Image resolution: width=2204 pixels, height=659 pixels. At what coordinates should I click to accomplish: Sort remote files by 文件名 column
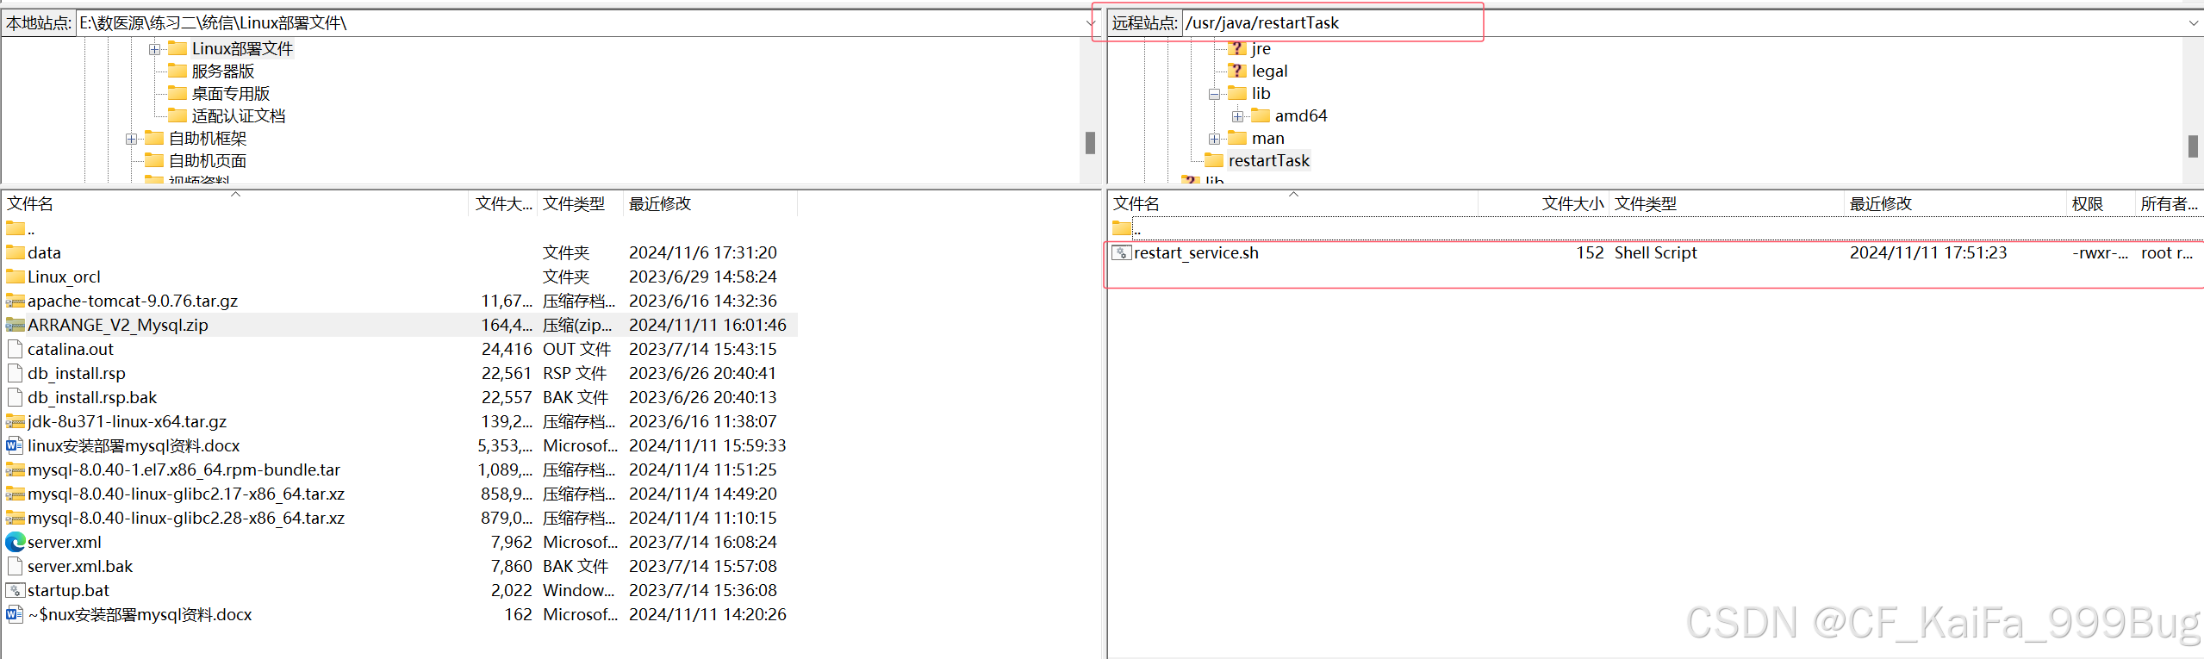[1292, 203]
